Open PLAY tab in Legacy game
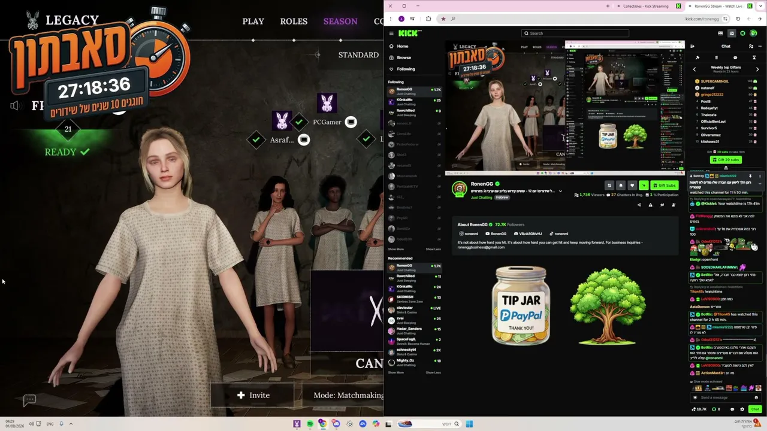Viewport: 767px width, 431px height. [253, 22]
